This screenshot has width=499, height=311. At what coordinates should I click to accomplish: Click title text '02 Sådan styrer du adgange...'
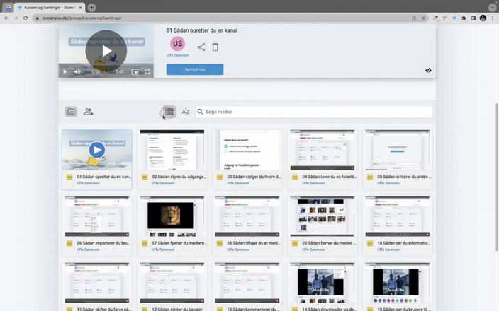pyautogui.click(x=179, y=177)
